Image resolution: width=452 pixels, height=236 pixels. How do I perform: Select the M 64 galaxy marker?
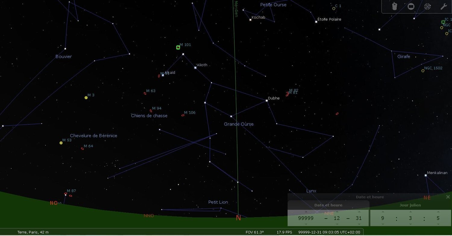click(x=82, y=149)
